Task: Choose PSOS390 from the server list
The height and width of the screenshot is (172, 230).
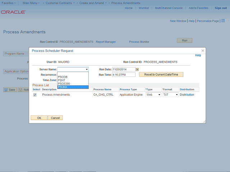Action: coord(73,83)
